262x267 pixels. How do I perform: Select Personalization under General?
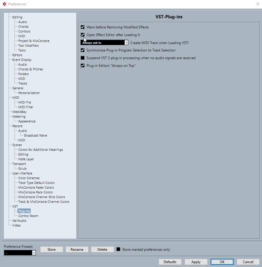point(29,93)
